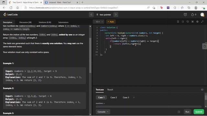
Task: Click line 7 return statement in editor
Action: point(127,44)
